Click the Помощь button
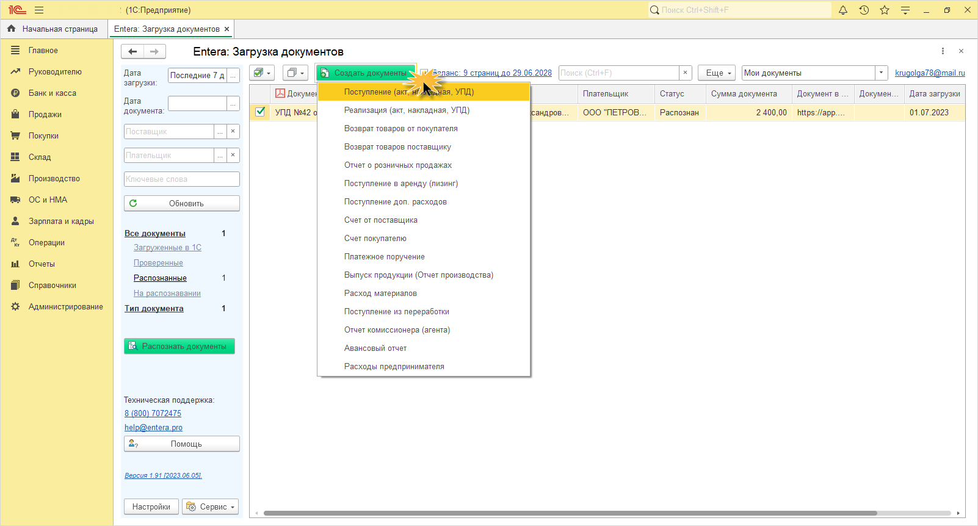978x526 pixels. tap(182, 444)
